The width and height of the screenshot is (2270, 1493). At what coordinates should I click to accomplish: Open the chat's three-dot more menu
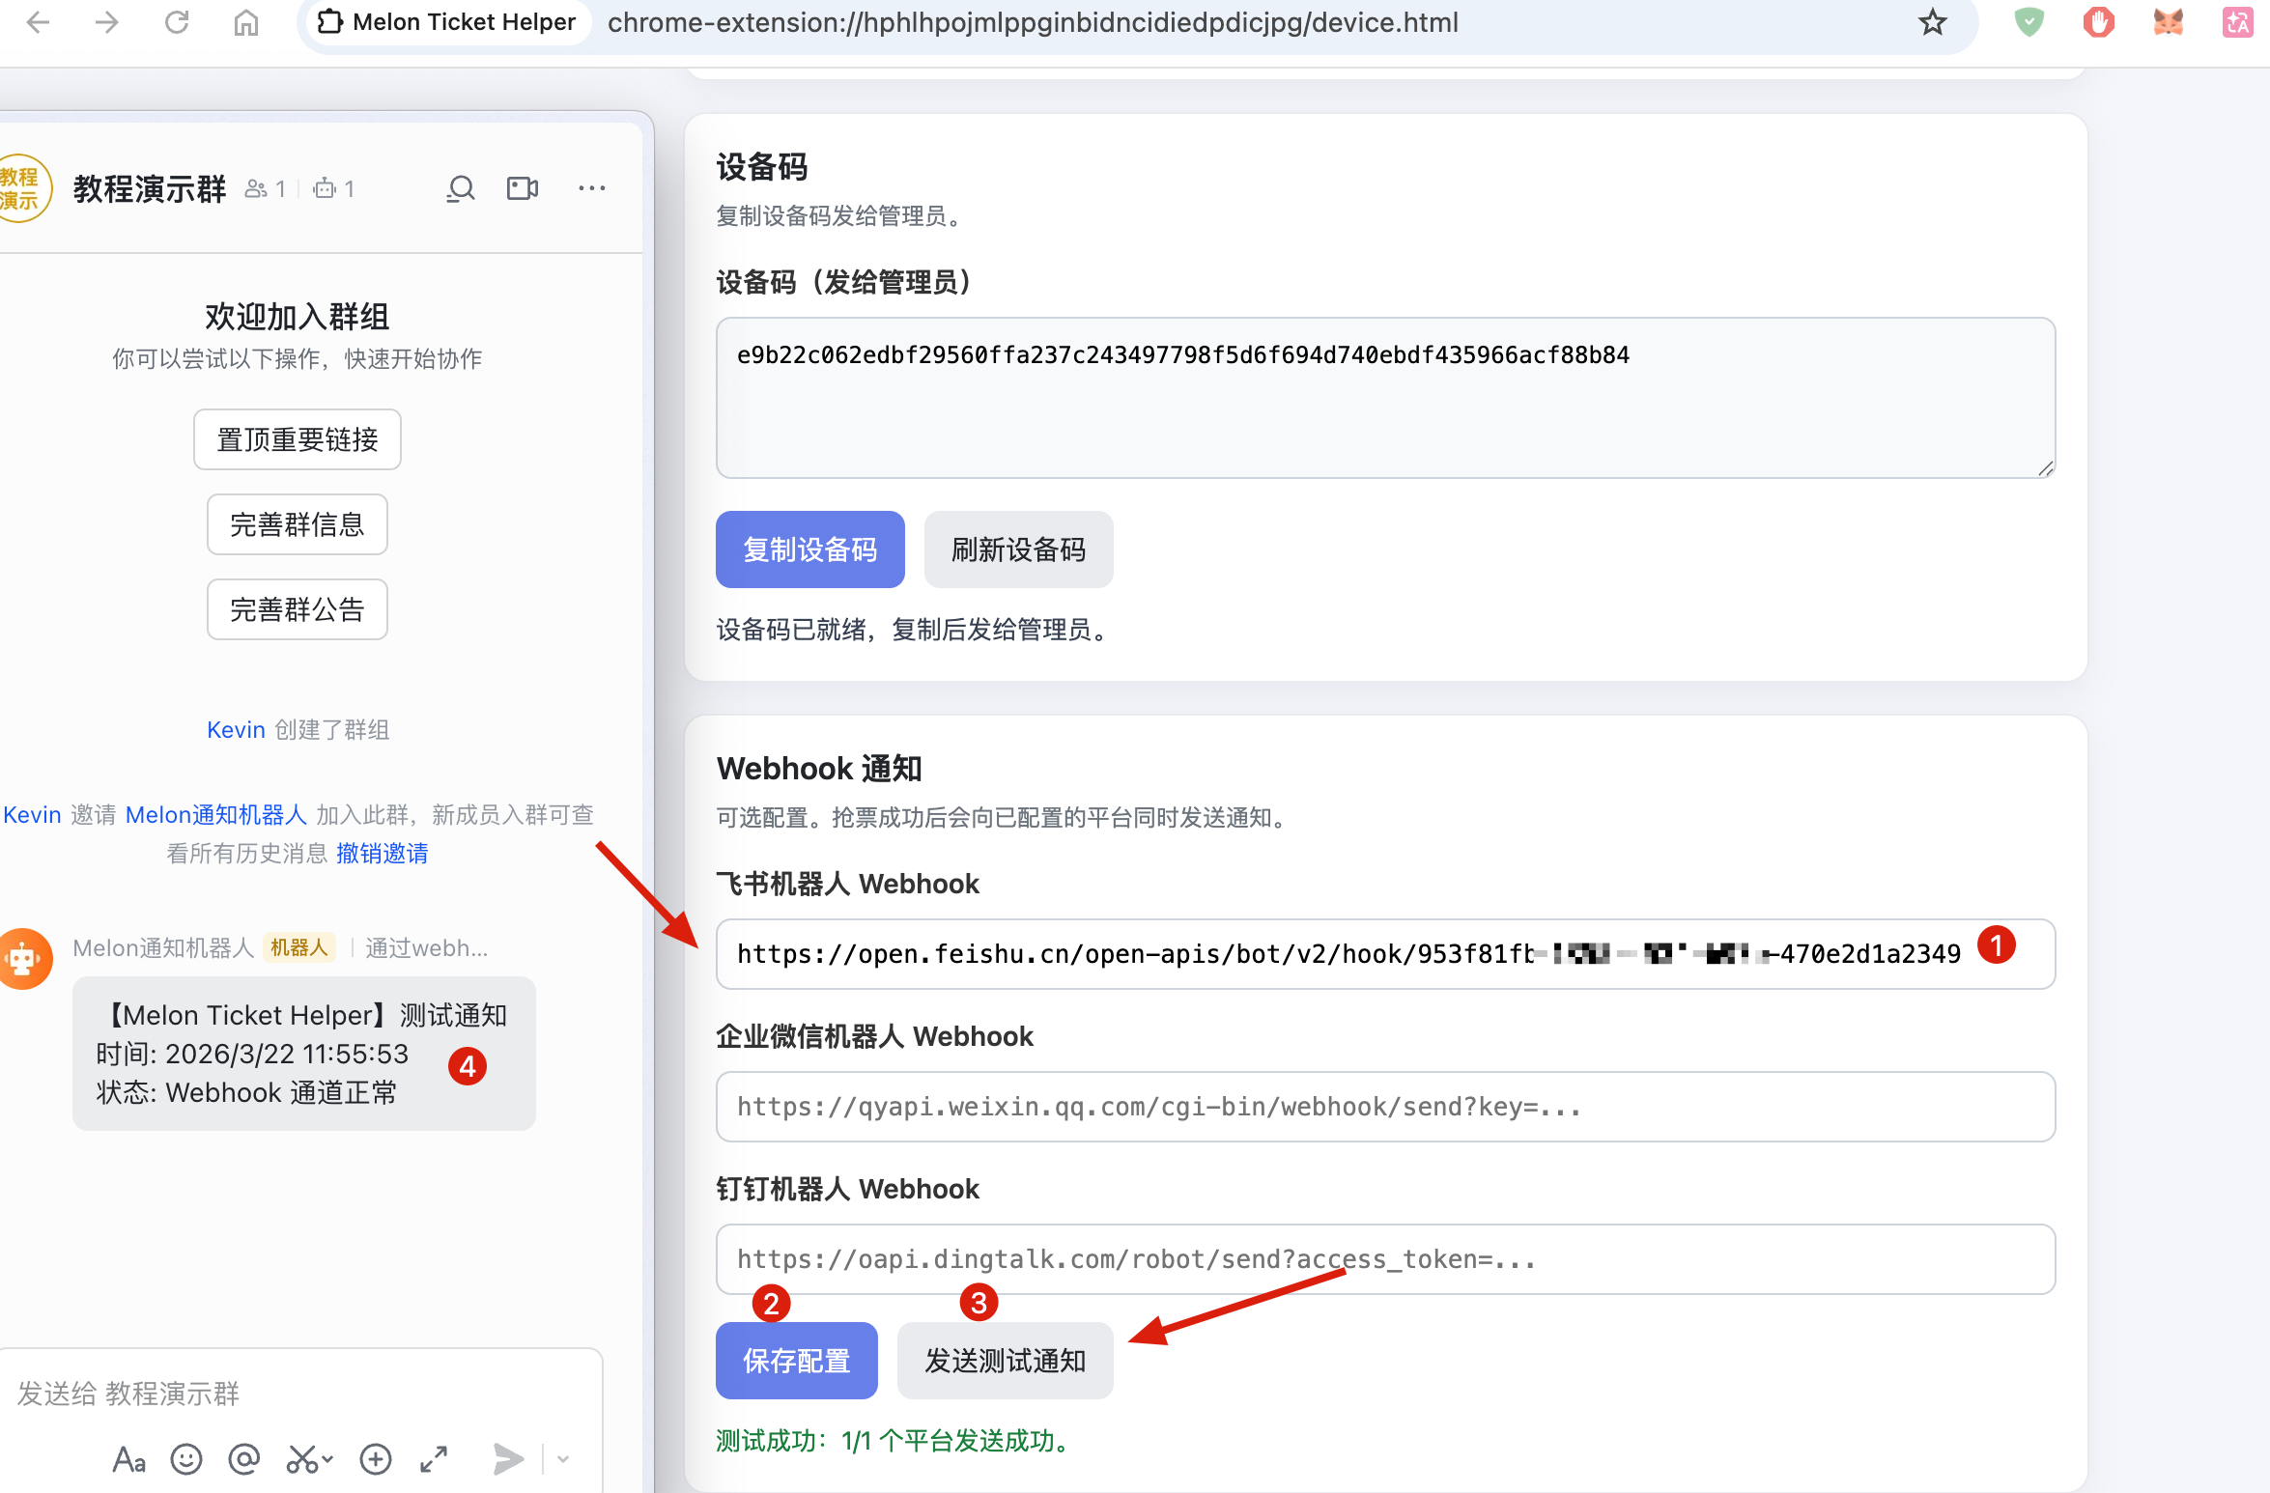[x=592, y=188]
